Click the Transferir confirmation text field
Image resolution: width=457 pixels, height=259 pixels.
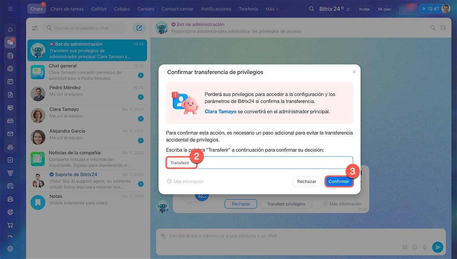(x=260, y=163)
